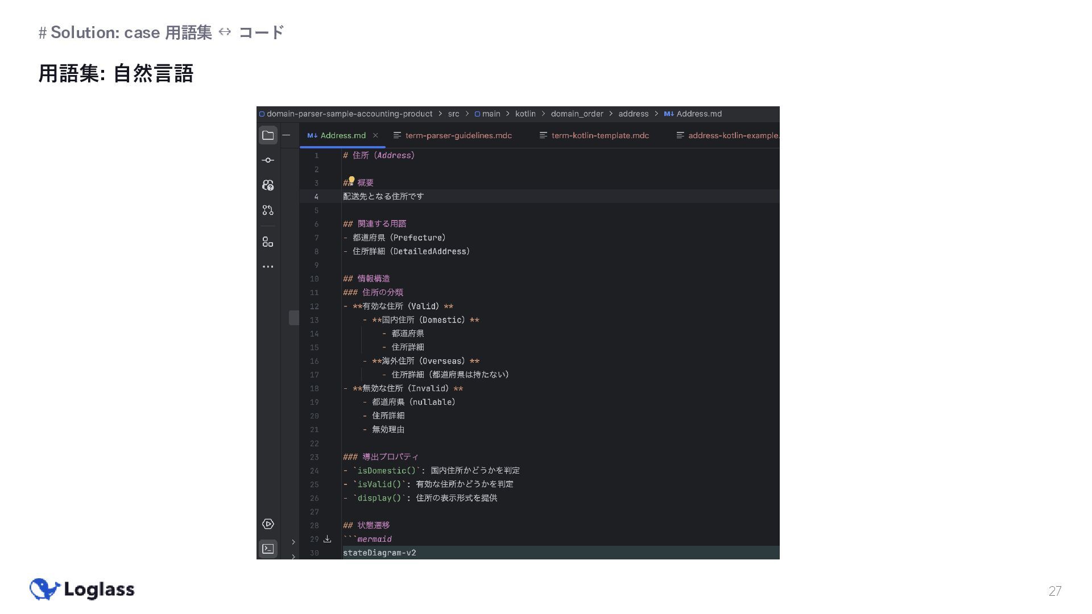Open the Services run icon in sidebar

(268, 524)
